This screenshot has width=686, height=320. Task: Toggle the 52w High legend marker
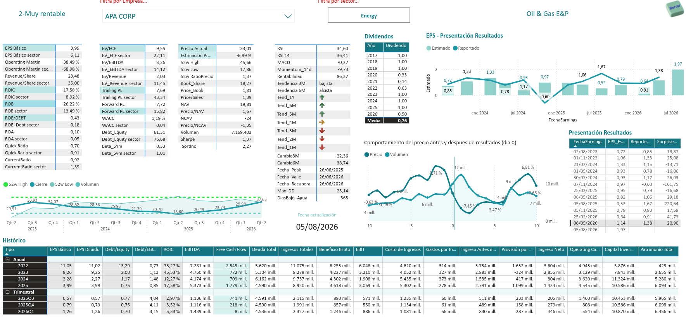5,184
